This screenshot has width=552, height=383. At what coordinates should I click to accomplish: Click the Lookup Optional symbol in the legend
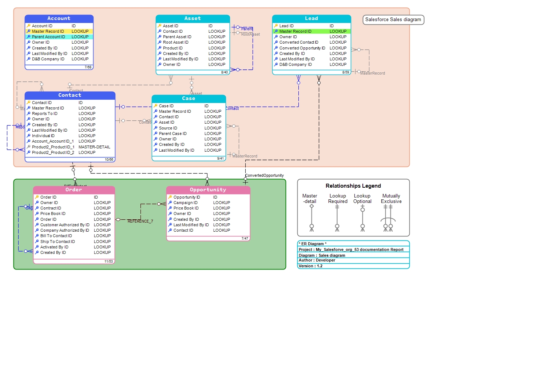pos(363,218)
